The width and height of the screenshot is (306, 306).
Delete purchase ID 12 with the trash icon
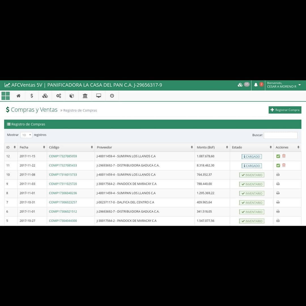[284, 156]
